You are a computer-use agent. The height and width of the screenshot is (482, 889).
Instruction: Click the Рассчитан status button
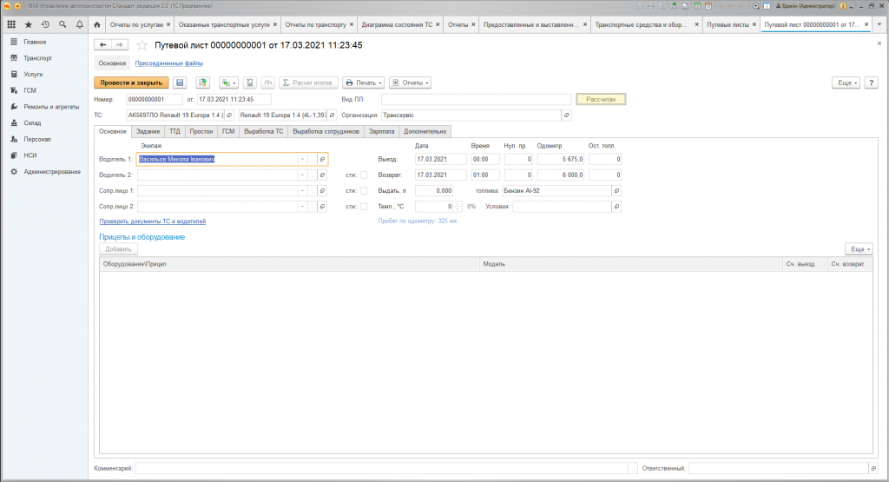point(601,99)
